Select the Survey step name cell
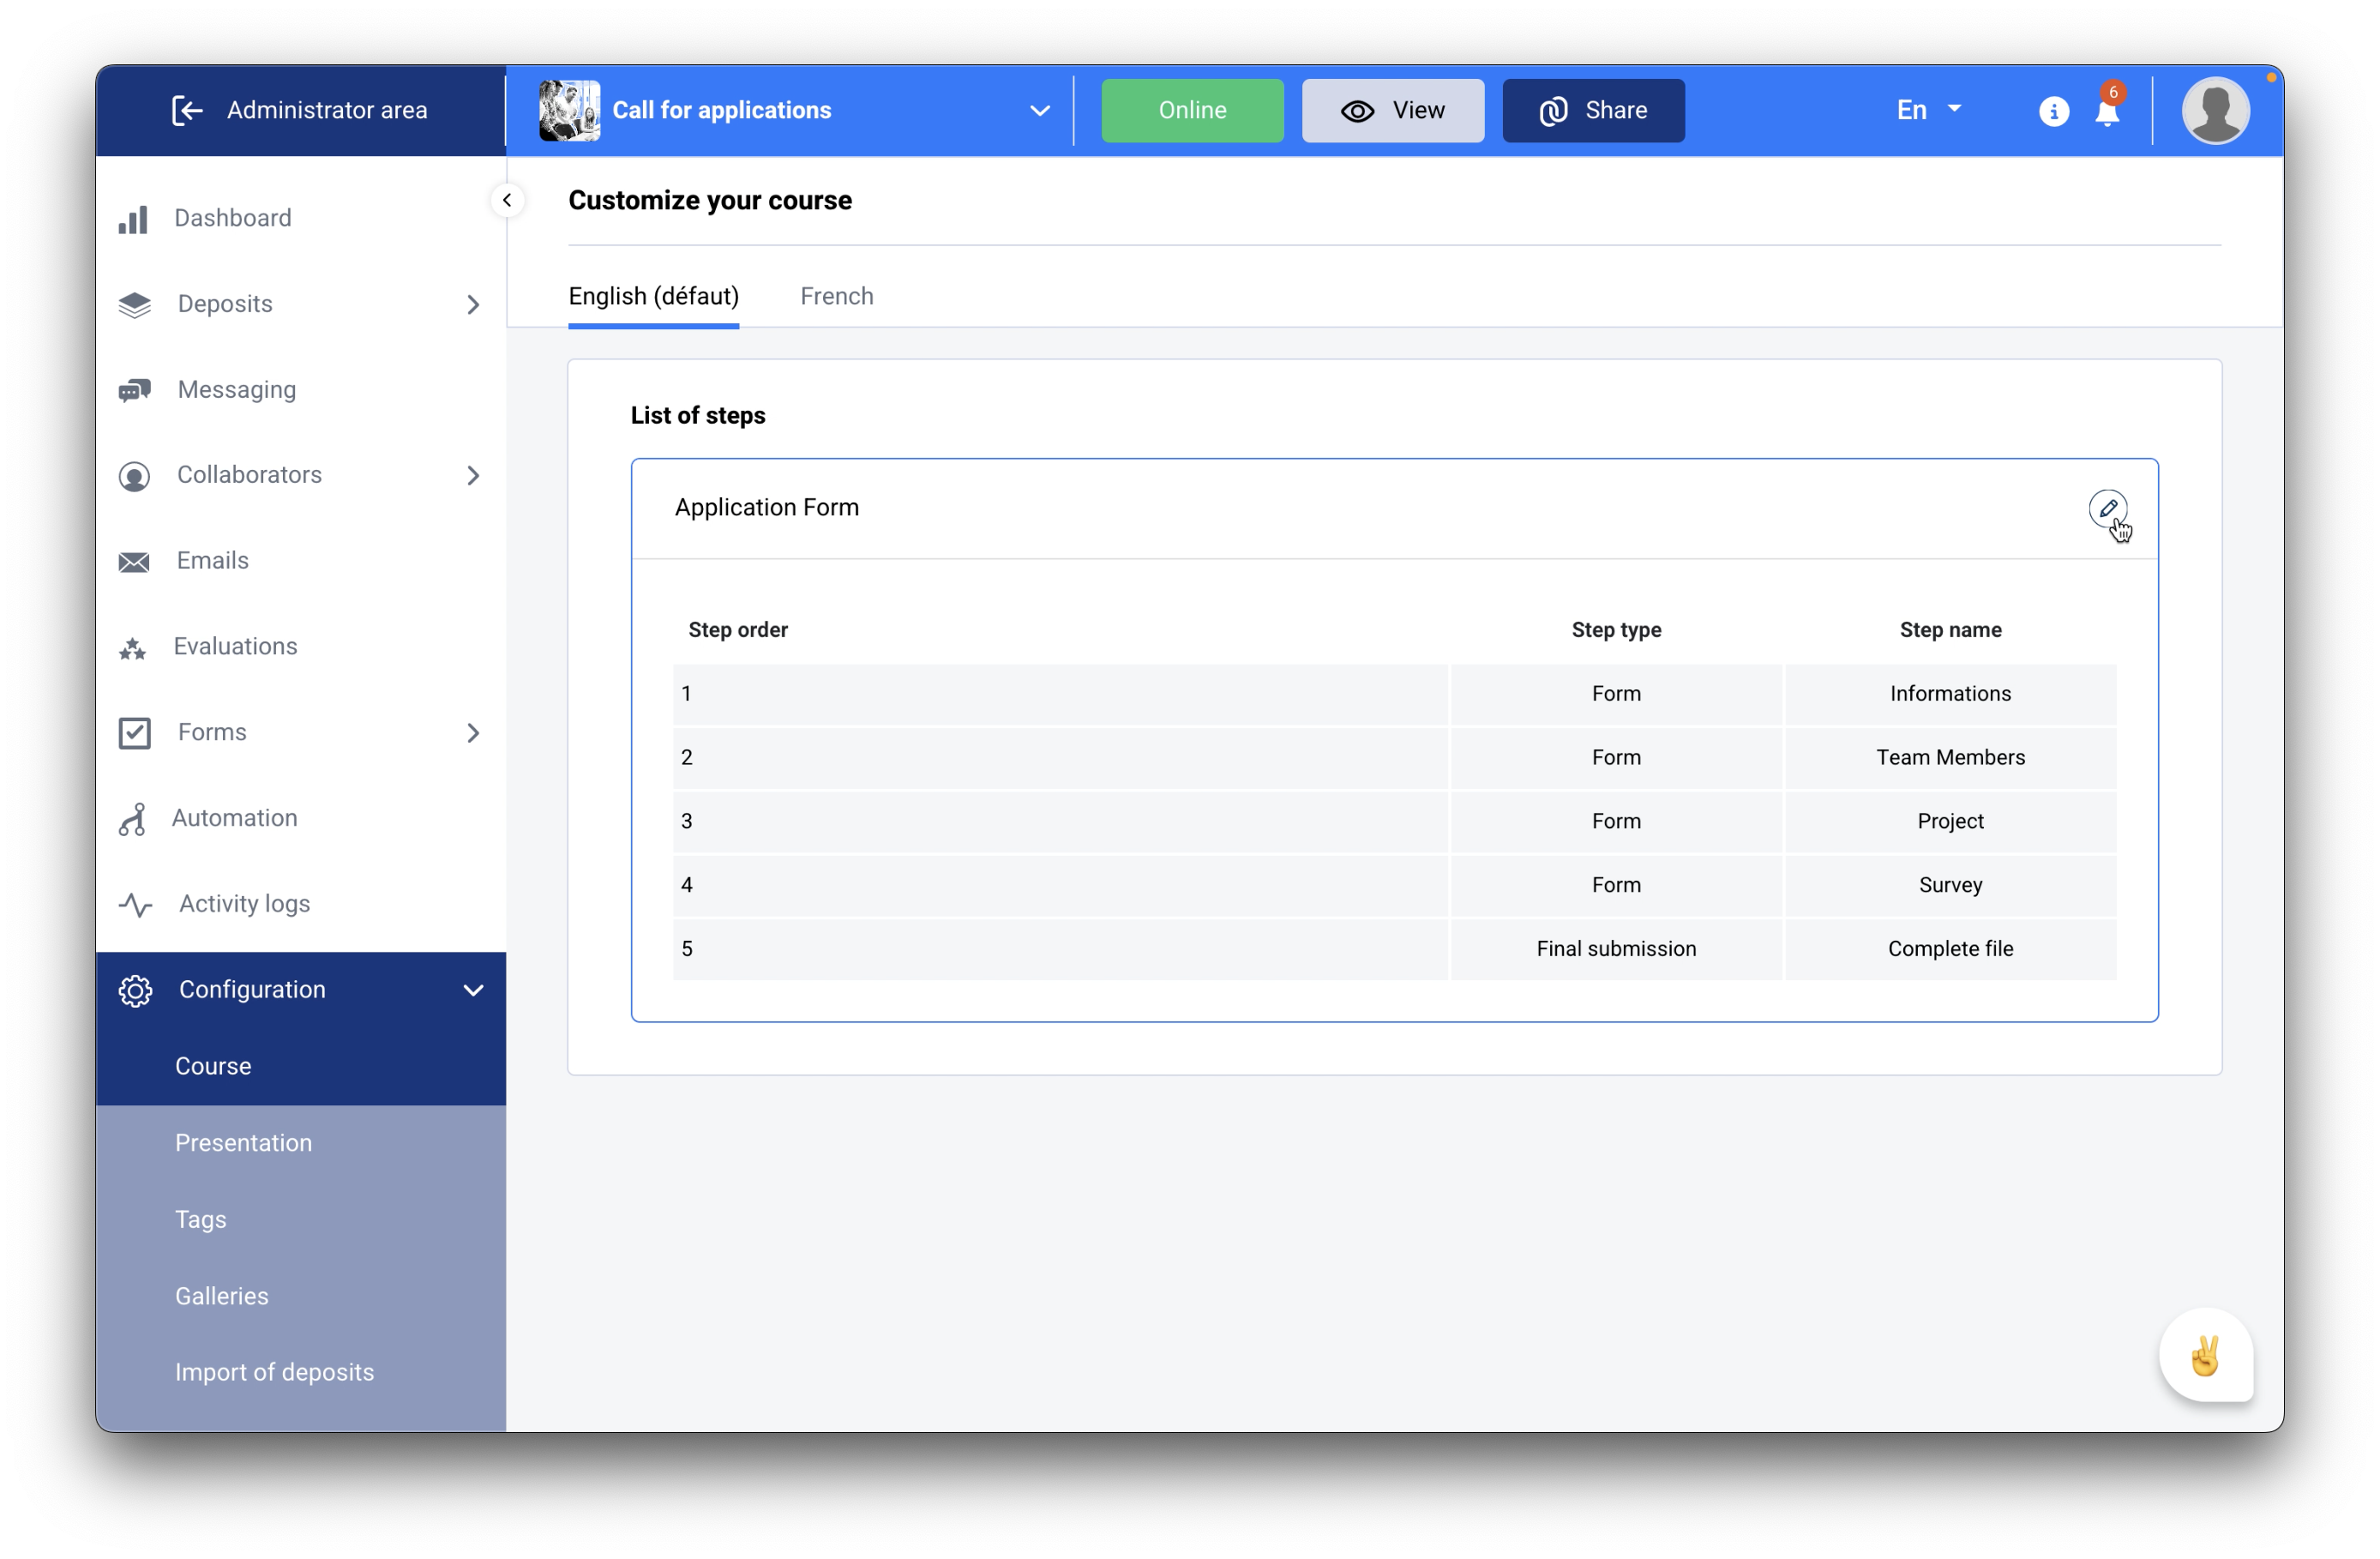 [1949, 886]
